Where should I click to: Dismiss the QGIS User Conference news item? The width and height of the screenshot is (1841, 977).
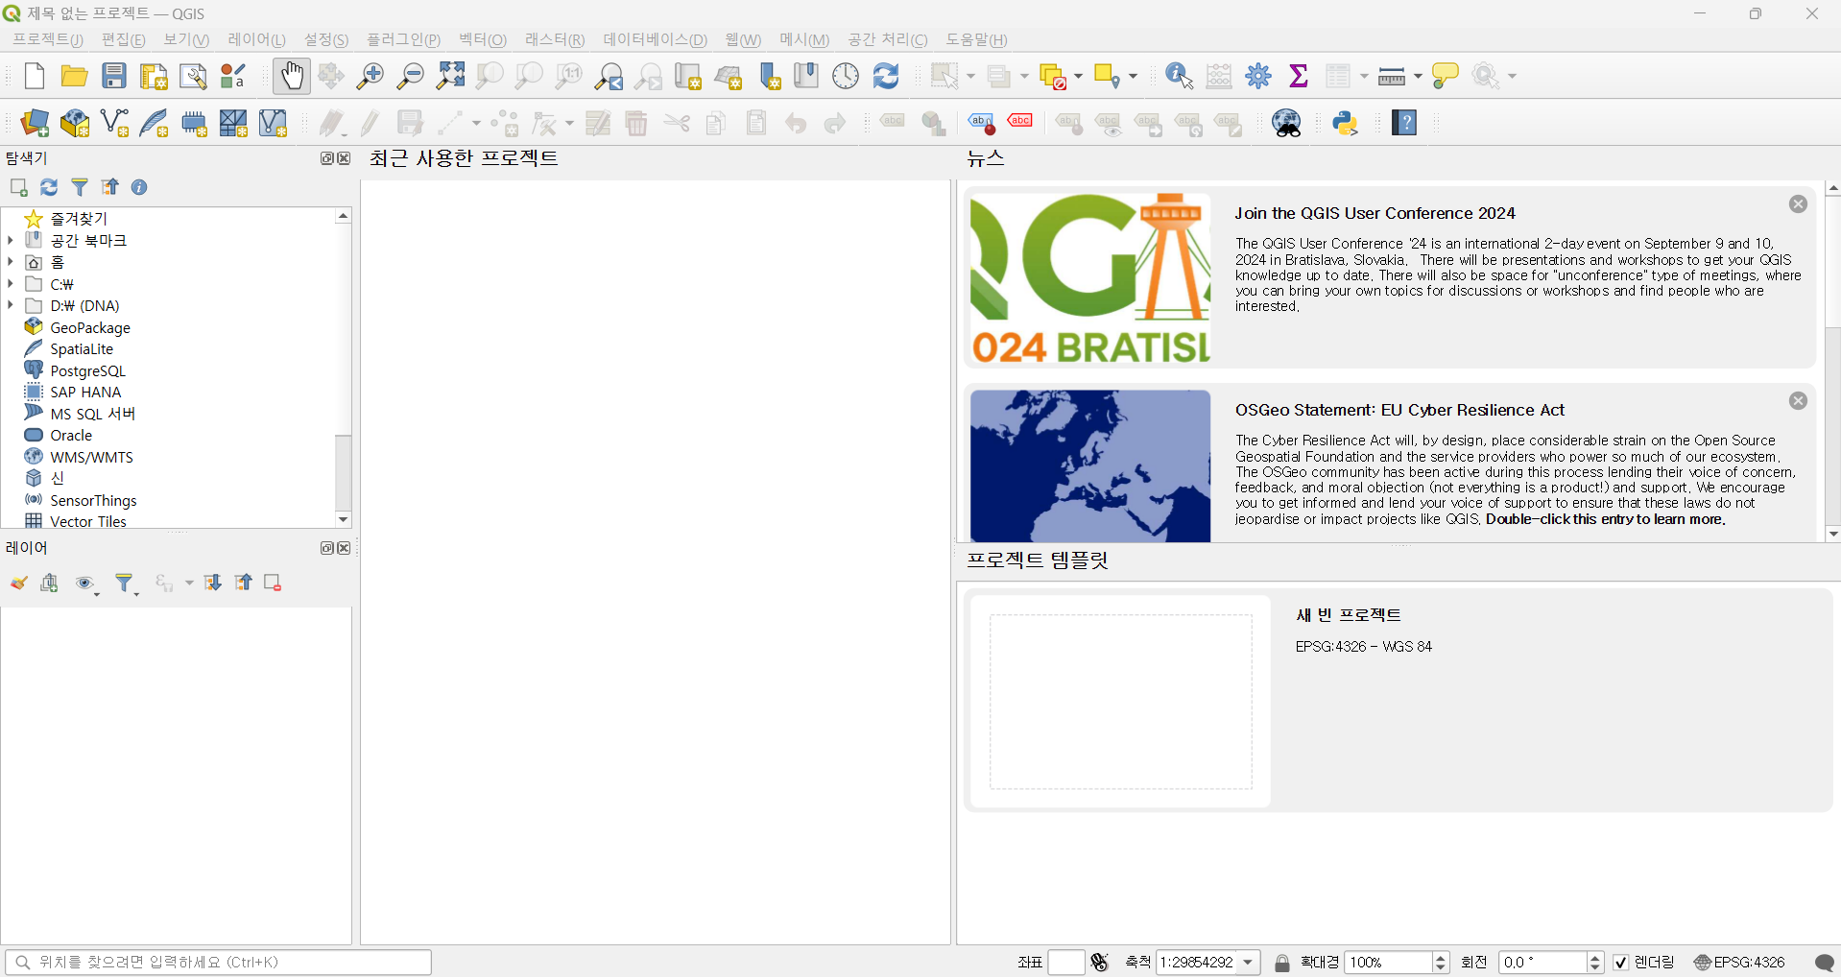1798,204
